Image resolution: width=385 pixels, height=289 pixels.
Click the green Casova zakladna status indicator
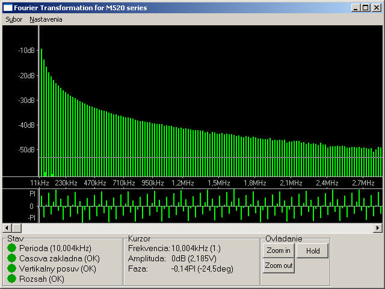[x=11, y=258]
